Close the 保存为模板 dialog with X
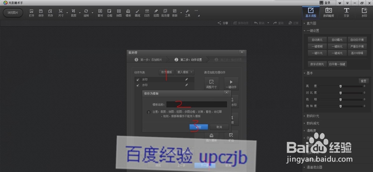This screenshot has width=373, height=172. click(226, 93)
